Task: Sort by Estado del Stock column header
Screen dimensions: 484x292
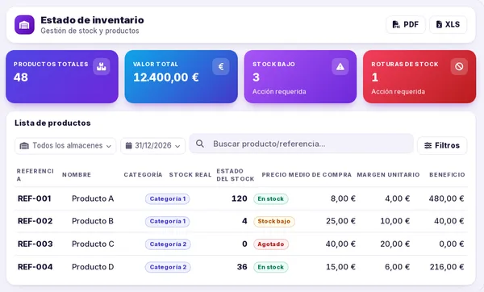Action: coord(236,175)
